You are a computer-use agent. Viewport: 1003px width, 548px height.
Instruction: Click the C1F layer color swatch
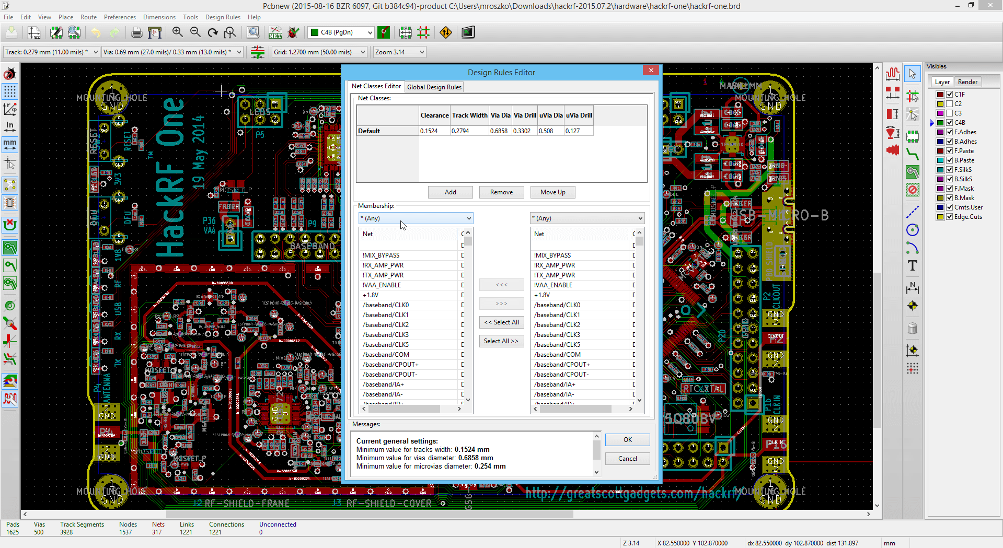940,95
